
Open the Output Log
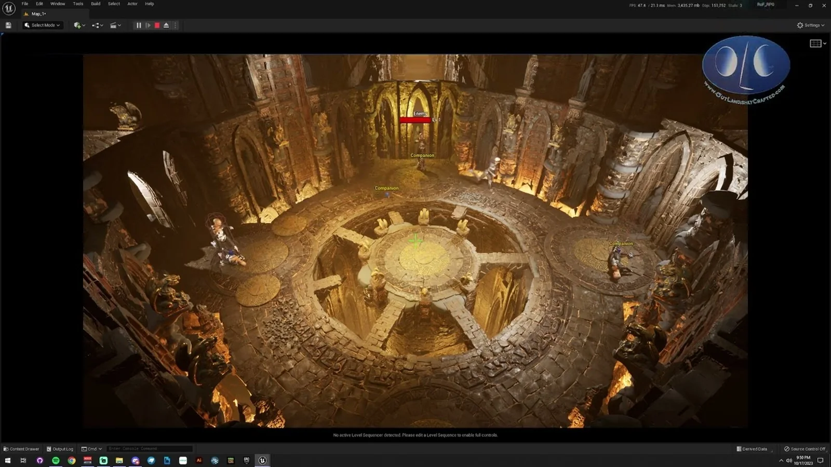[x=60, y=449]
